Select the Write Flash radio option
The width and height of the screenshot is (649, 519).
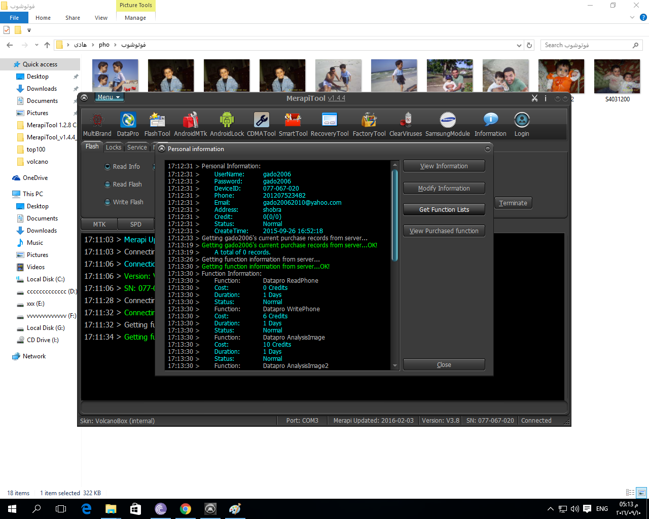pyautogui.click(x=107, y=202)
